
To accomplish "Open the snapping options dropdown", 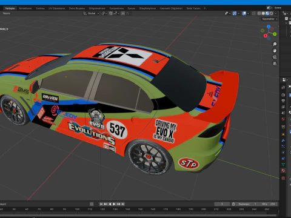I will [x=116, y=13].
